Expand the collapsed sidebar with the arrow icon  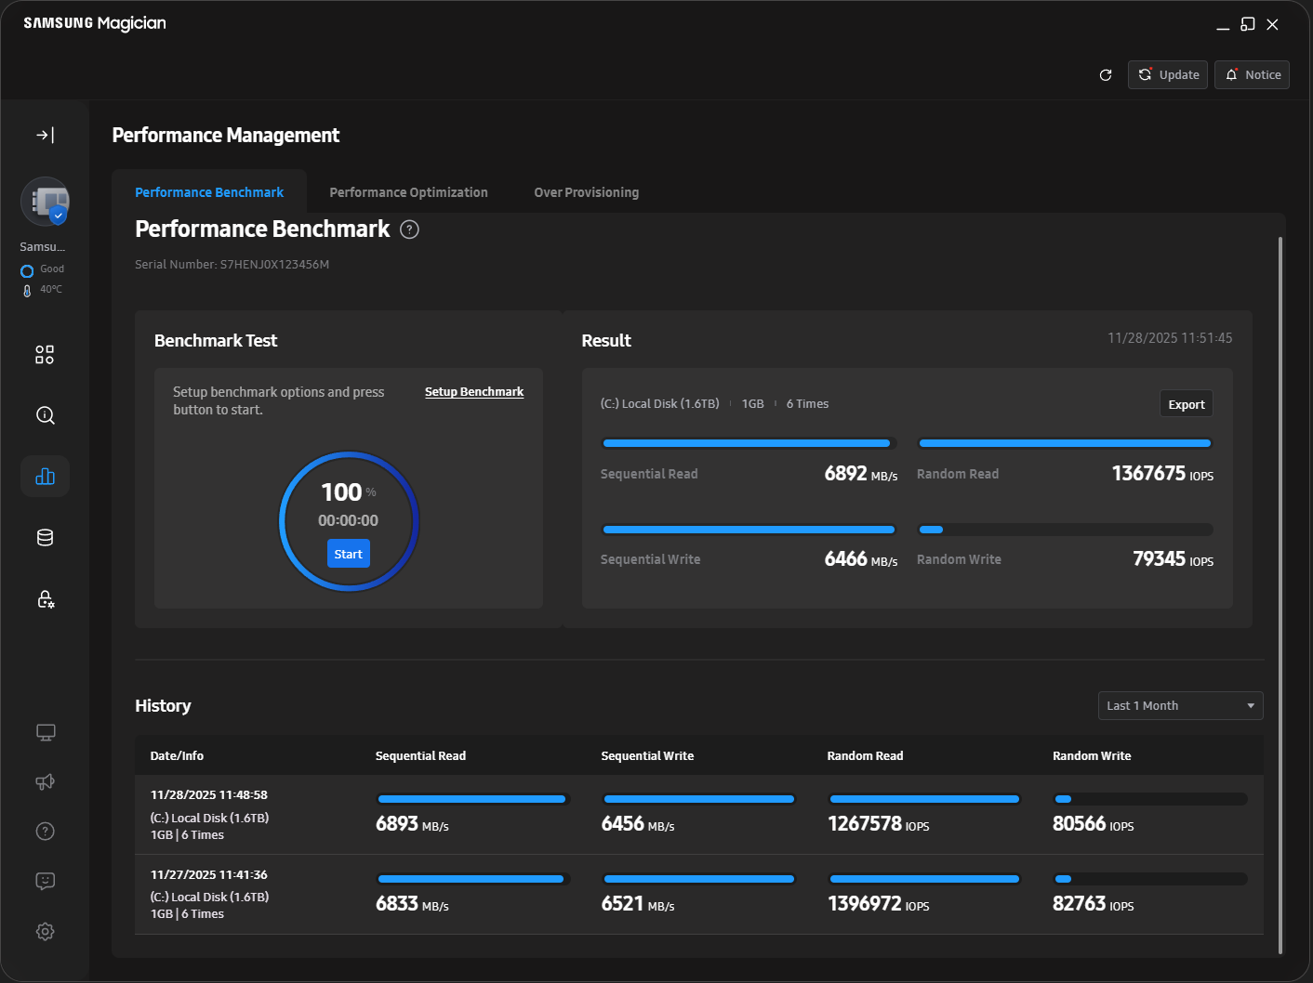pyautogui.click(x=45, y=136)
